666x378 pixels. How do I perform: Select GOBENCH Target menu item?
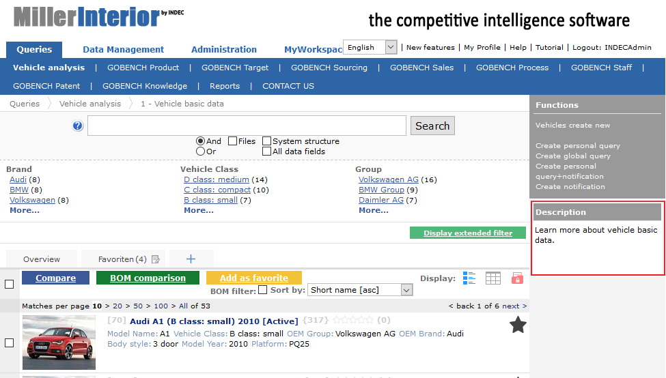pos(235,68)
